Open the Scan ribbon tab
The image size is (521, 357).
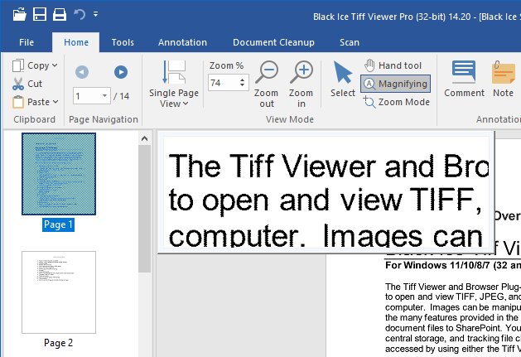(350, 42)
